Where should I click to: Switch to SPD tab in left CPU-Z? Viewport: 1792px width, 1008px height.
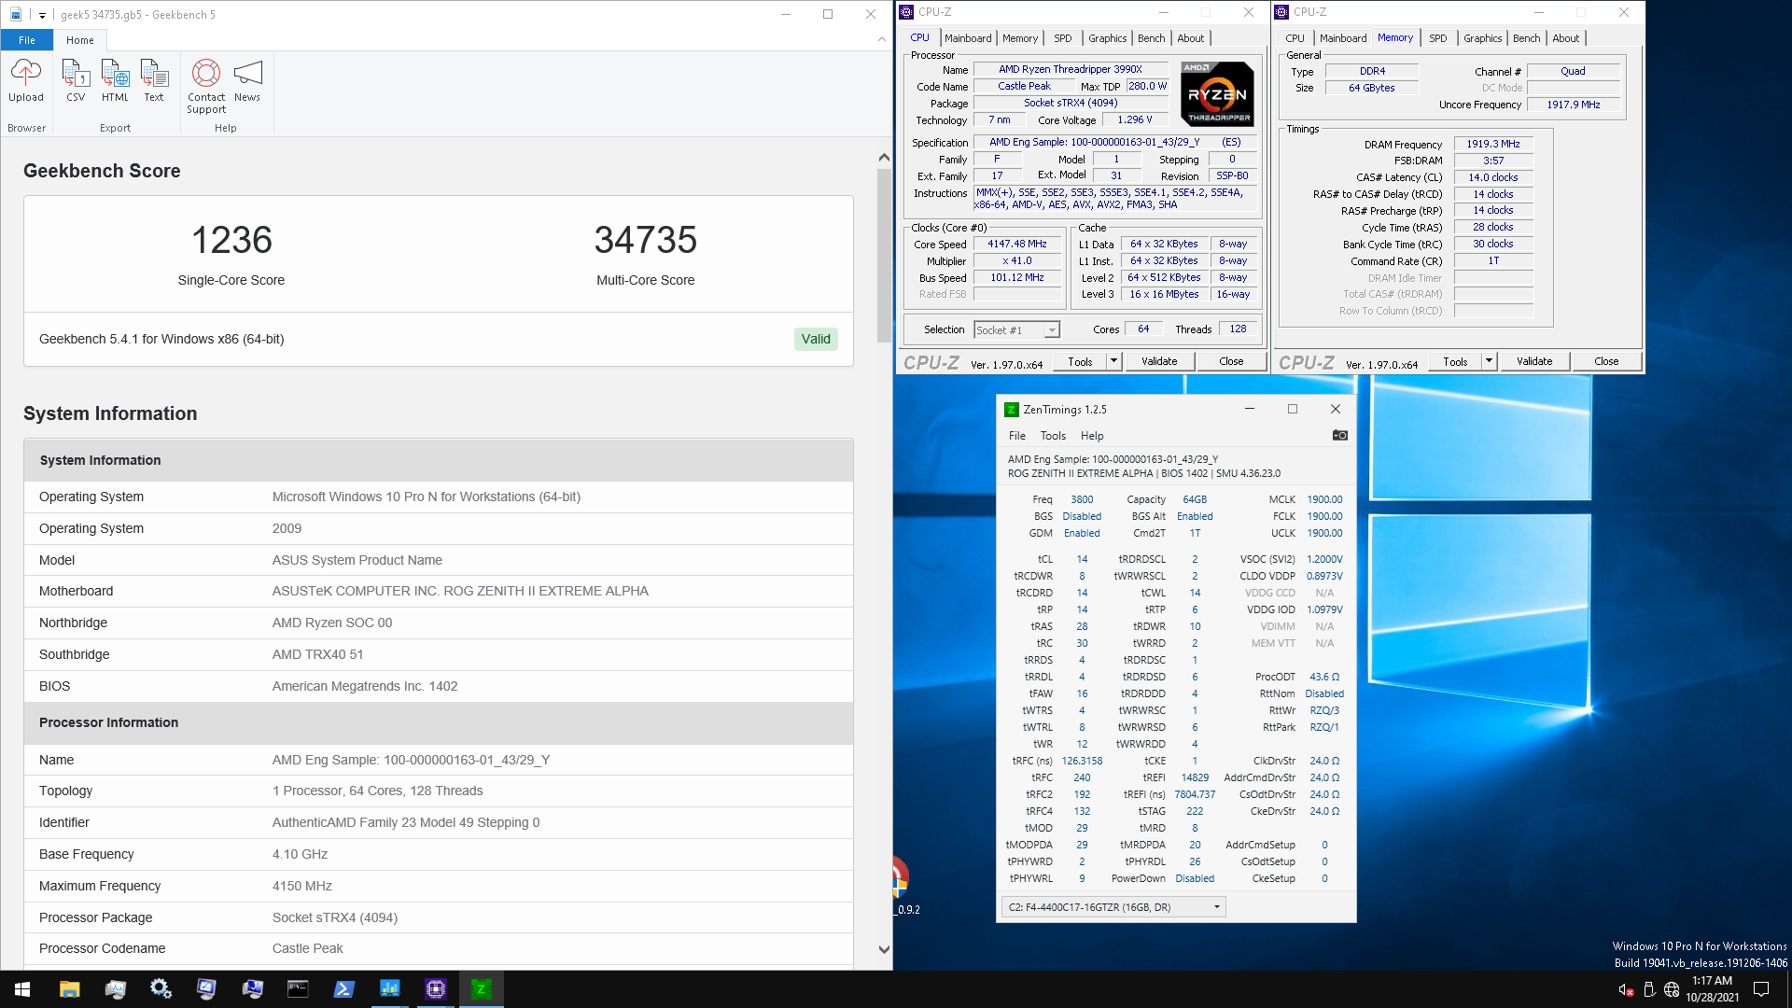click(1062, 38)
